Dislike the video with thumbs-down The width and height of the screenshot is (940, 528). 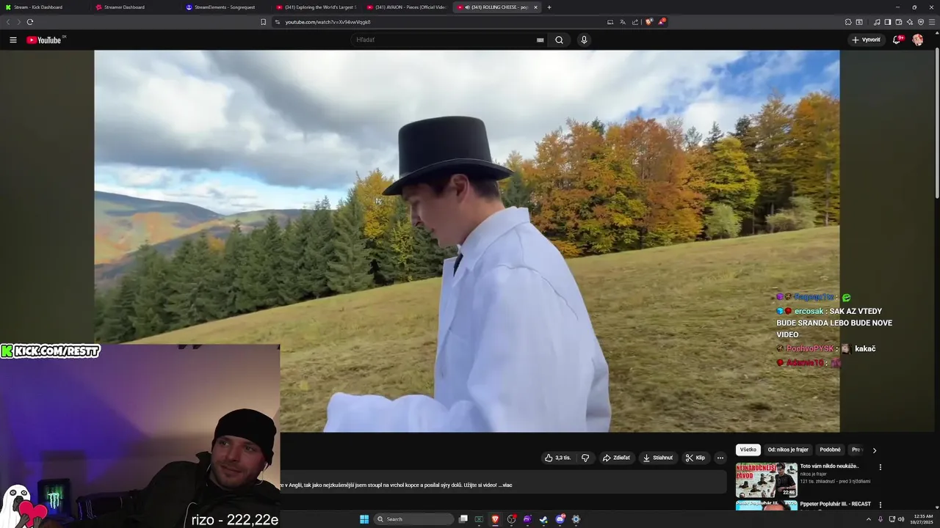(x=585, y=458)
